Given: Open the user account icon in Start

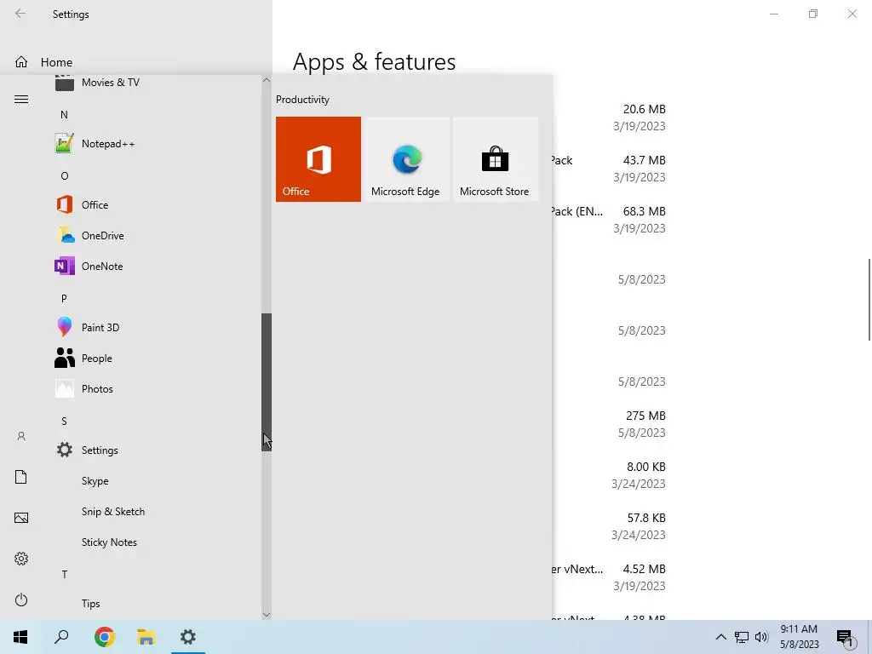Looking at the screenshot, I should [x=21, y=436].
